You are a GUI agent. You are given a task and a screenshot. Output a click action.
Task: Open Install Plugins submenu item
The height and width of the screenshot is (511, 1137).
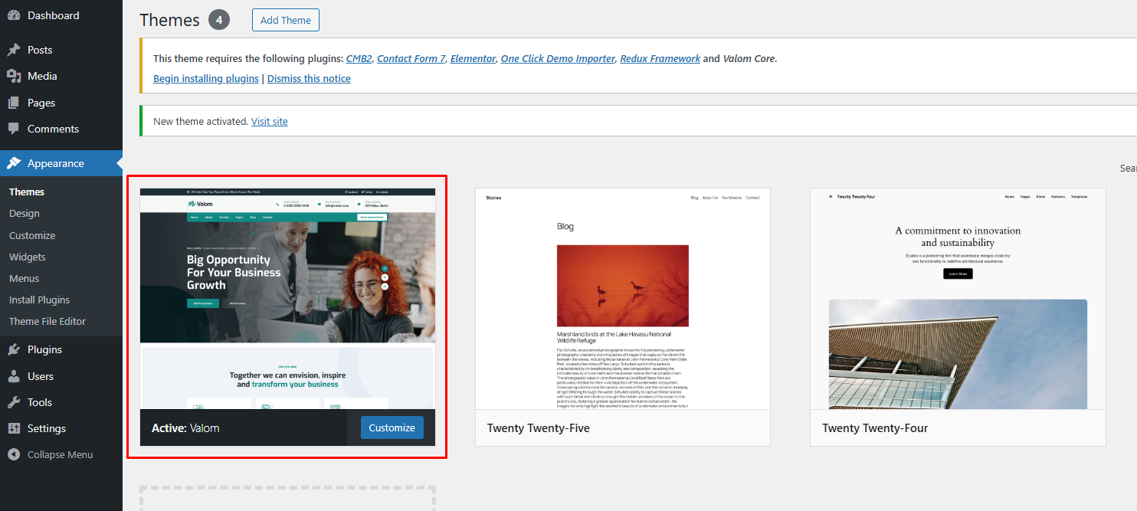(x=39, y=300)
